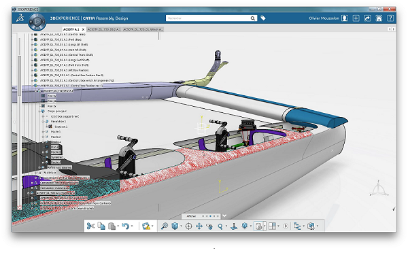The height and width of the screenshot is (272, 408).
Task: Click the four-pane window layout icon
Action: click(x=272, y=226)
